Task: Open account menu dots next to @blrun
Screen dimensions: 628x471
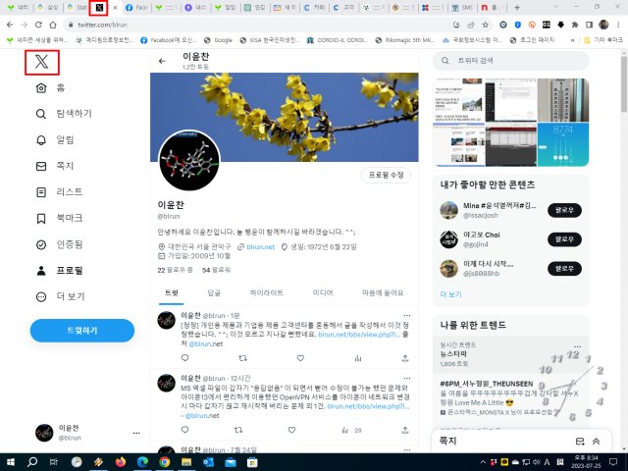Action: coord(136,433)
